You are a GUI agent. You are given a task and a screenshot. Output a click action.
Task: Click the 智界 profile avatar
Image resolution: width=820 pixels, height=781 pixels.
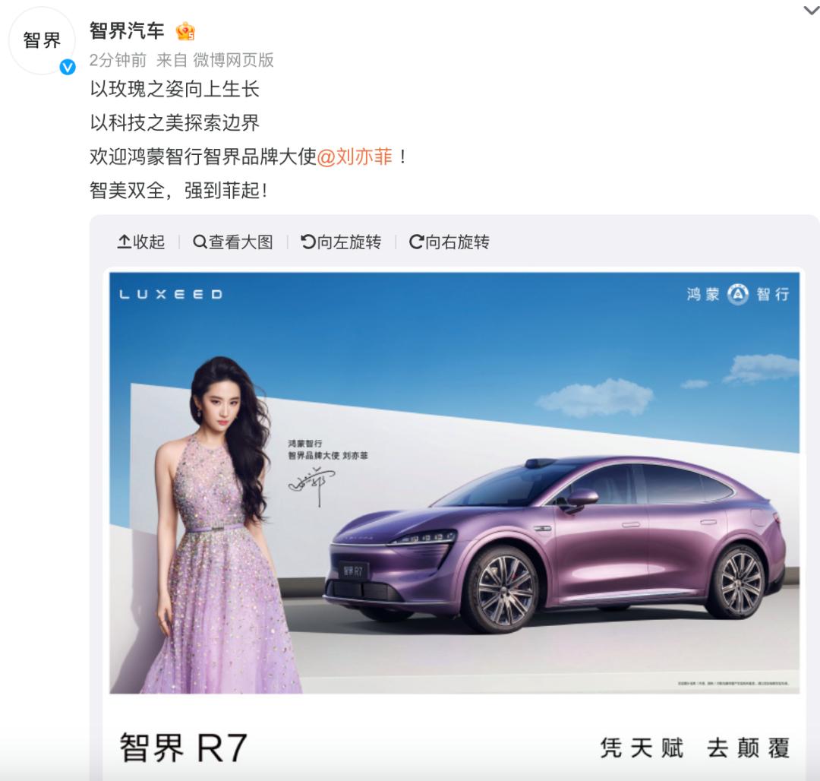click(x=42, y=40)
